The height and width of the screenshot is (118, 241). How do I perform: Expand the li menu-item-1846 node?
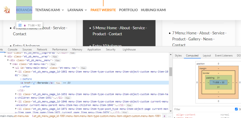[16, 101]
